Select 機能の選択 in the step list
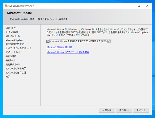The width and height of the screenshot is (155, 118). [11, 56]
